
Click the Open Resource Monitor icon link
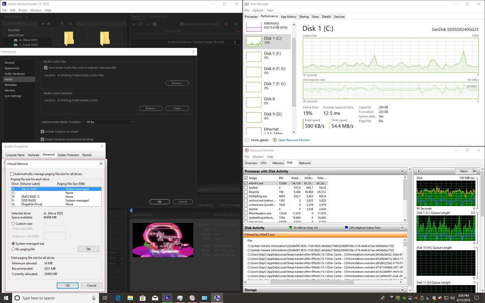tap(275, 140)
